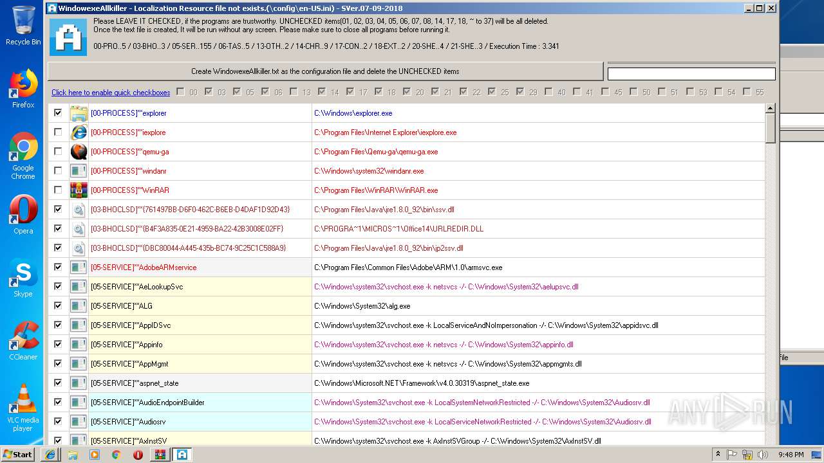Click the aspnet_state service row icon
824x463 pixels.
(79, 383)
